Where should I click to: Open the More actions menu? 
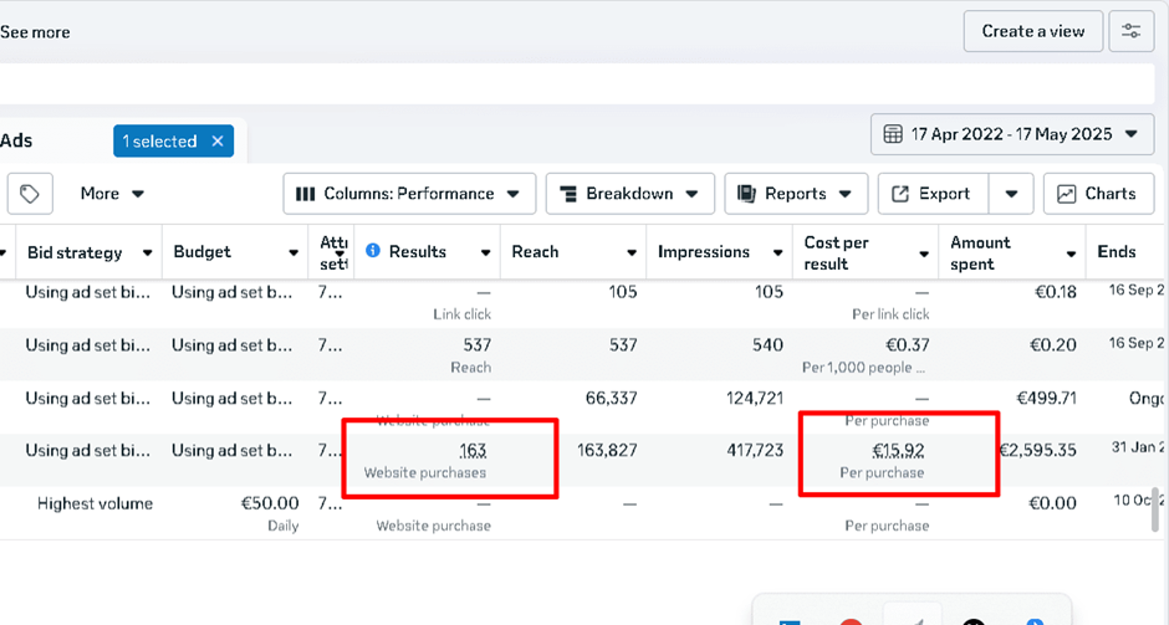point(112,194)
